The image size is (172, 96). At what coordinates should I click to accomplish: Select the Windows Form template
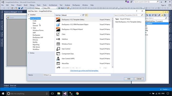[84, 44]
